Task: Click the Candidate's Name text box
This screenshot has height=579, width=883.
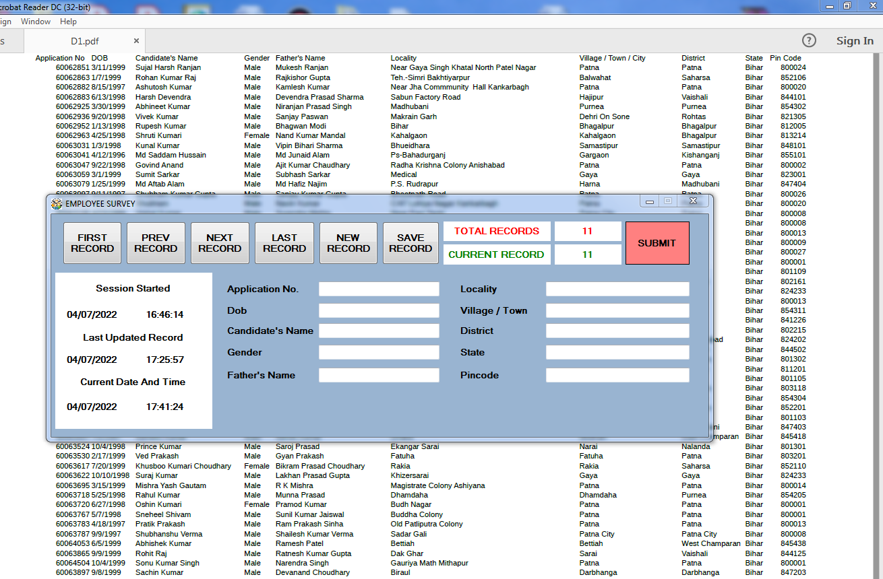Action: click(379, 331)
